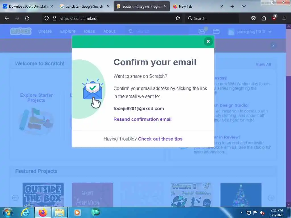Click the page vertical scrollbar

[288, 115]
